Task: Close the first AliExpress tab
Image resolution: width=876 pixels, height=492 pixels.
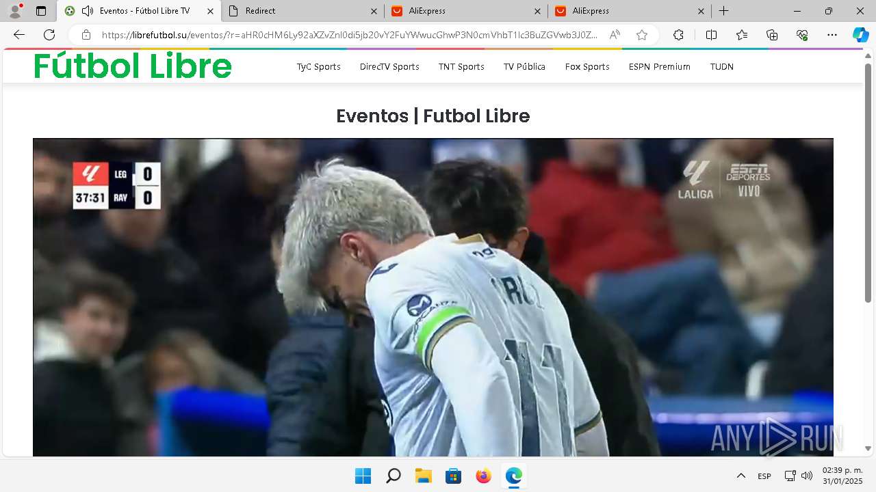Action: pos(537,11)
